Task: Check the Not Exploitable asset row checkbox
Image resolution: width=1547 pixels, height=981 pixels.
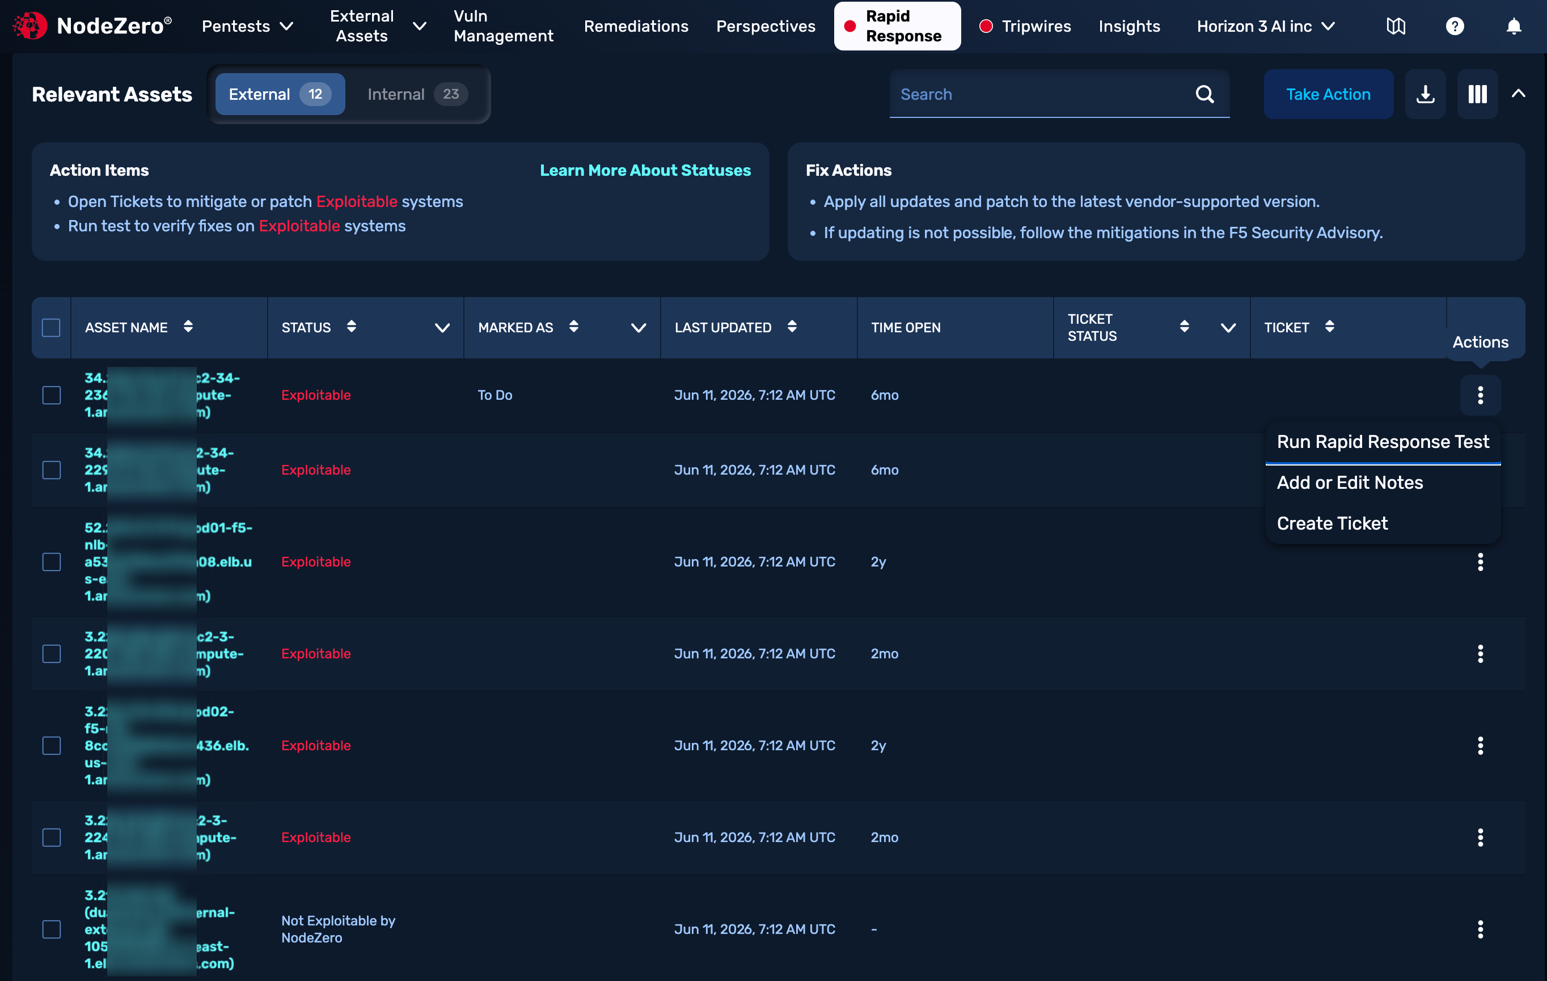Action: point(50,929)
